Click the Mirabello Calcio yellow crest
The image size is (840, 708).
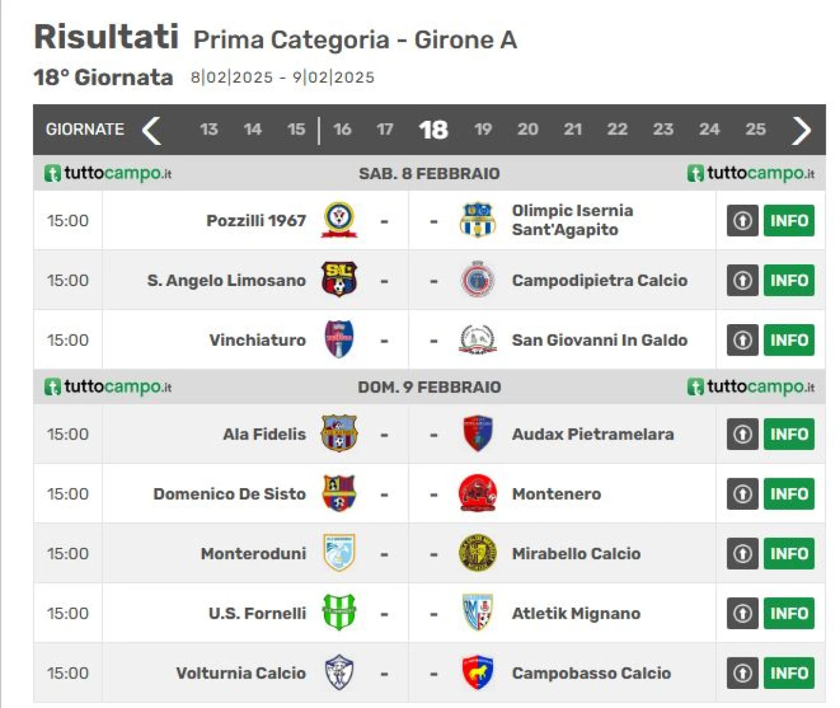(477, 553)
